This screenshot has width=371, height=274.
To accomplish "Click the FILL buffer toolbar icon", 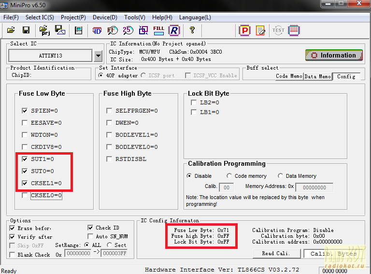I will [x=158, y=30].
